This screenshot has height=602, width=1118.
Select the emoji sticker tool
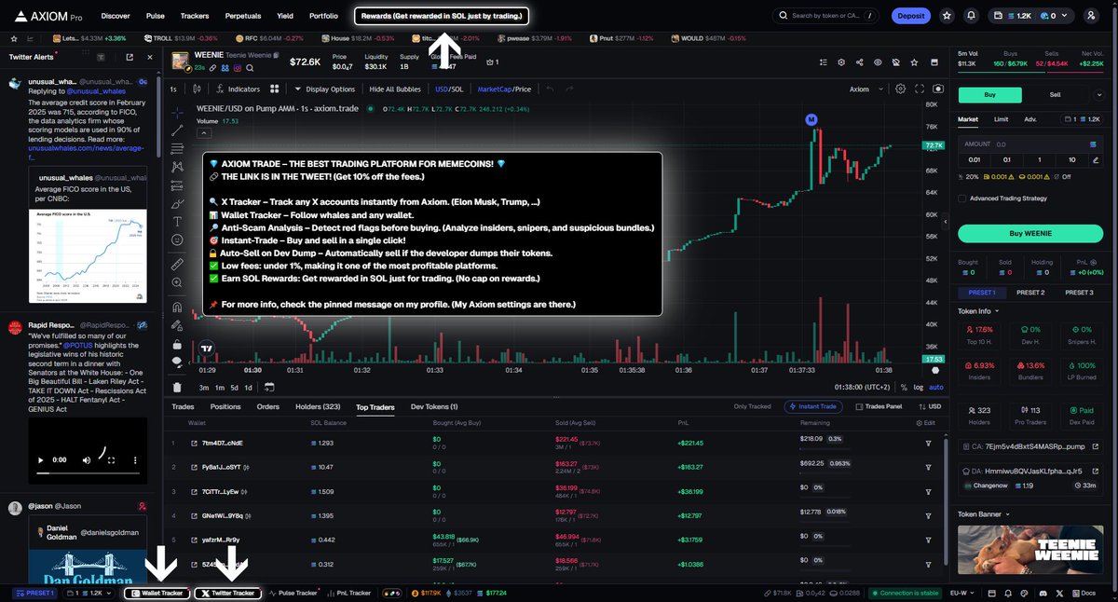click(x=177, y=239)
